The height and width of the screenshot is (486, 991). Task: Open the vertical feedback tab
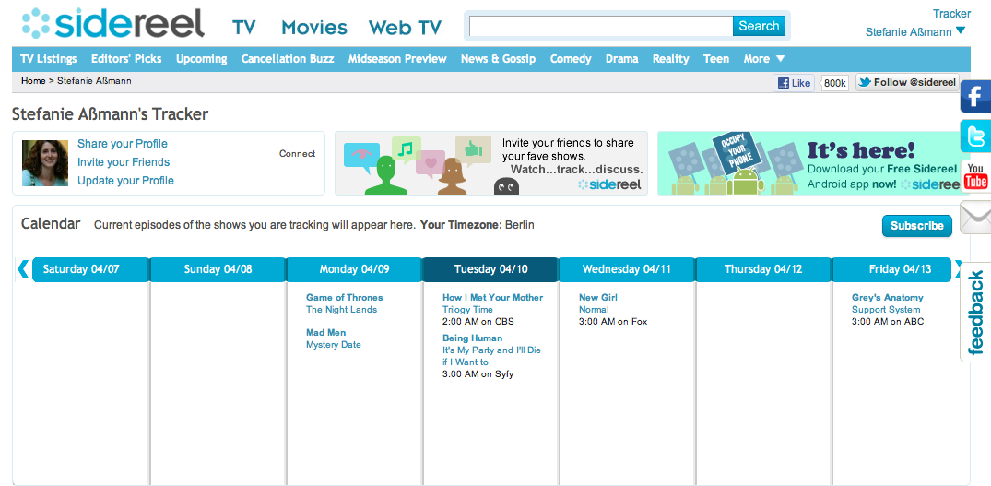coord(976,313)
